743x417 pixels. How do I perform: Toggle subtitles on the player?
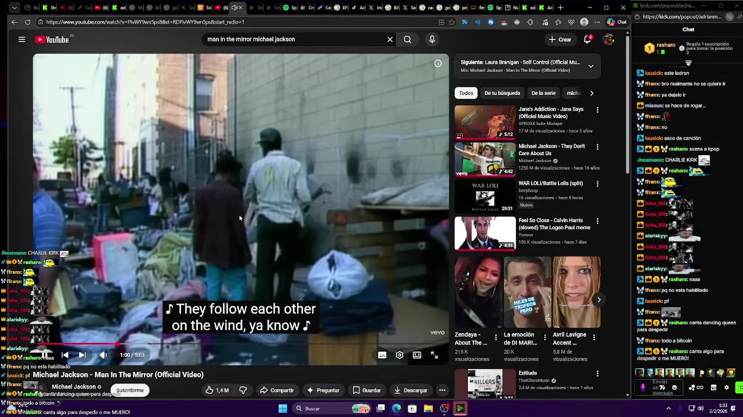click(382, 355)
